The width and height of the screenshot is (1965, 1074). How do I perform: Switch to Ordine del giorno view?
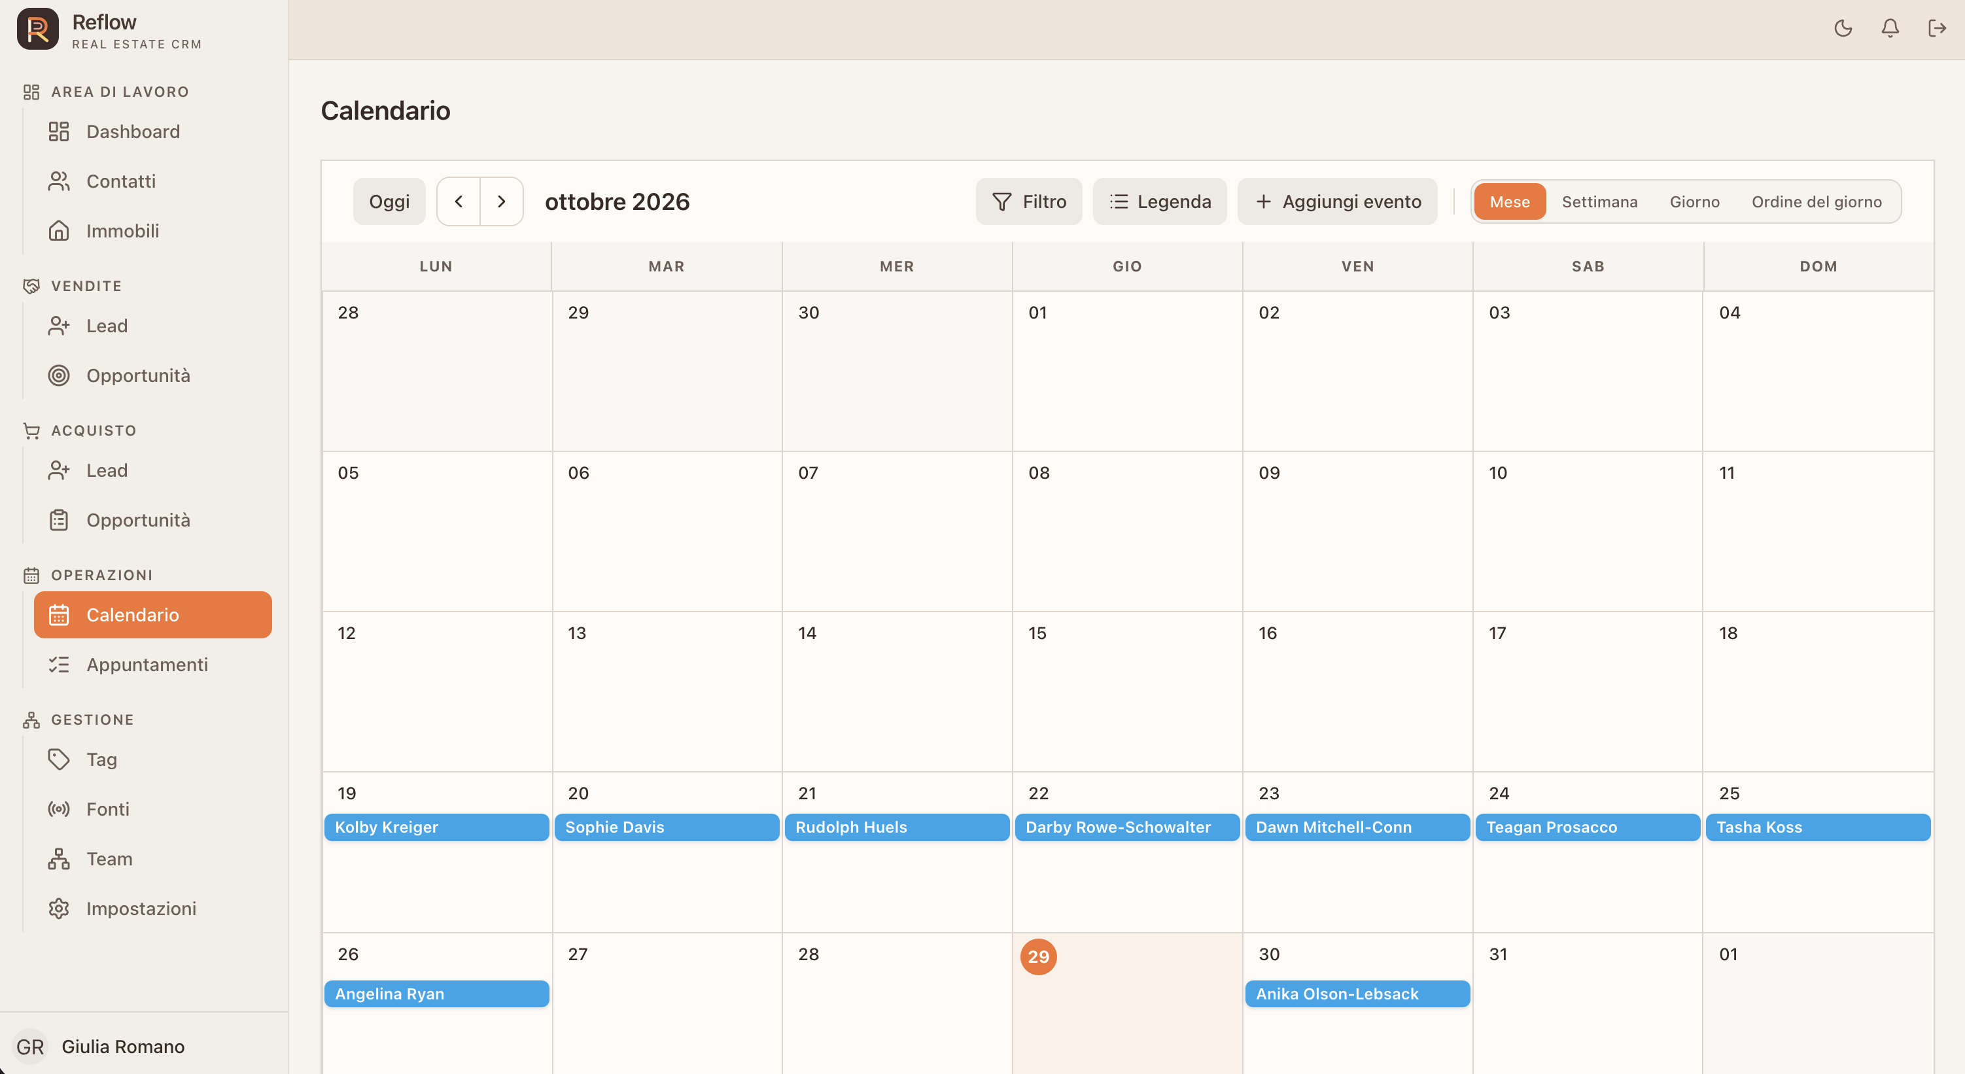point(1817,201)
